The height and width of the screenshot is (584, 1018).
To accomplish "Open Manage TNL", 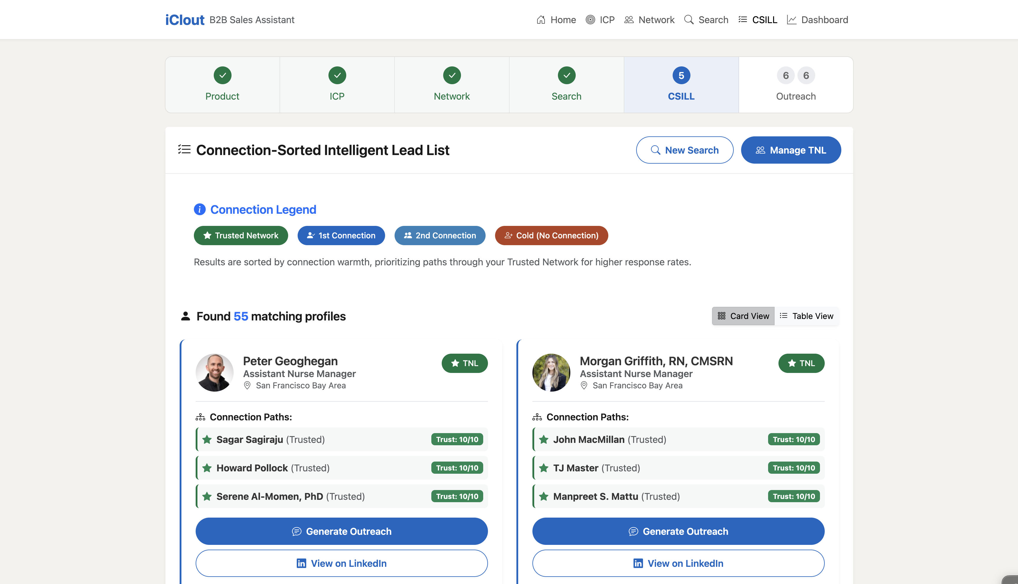I will coord(791,150).
